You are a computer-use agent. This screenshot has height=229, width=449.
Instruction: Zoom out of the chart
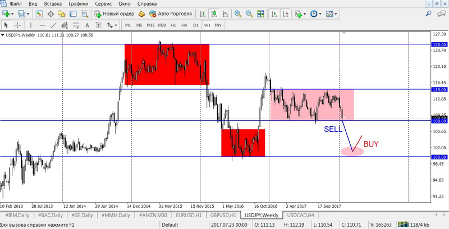(x=249, y=13)
